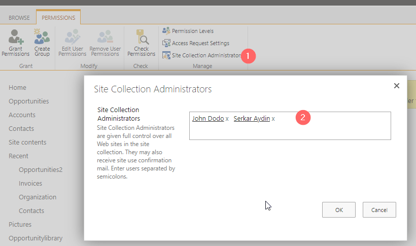
Task: Confirm the dialog with OK
Action: pyautogui.click(x=339, y=210)
